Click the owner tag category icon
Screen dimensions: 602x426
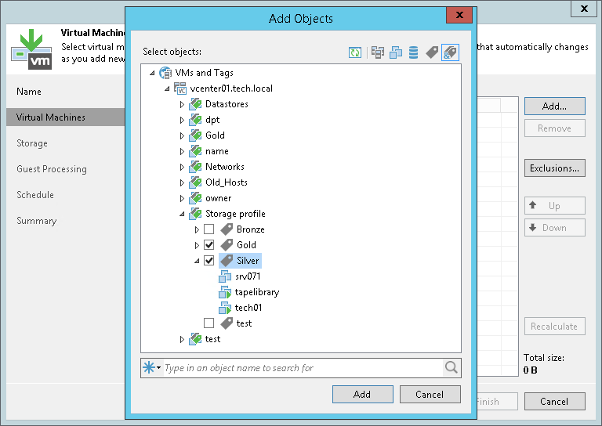(195, 198)
